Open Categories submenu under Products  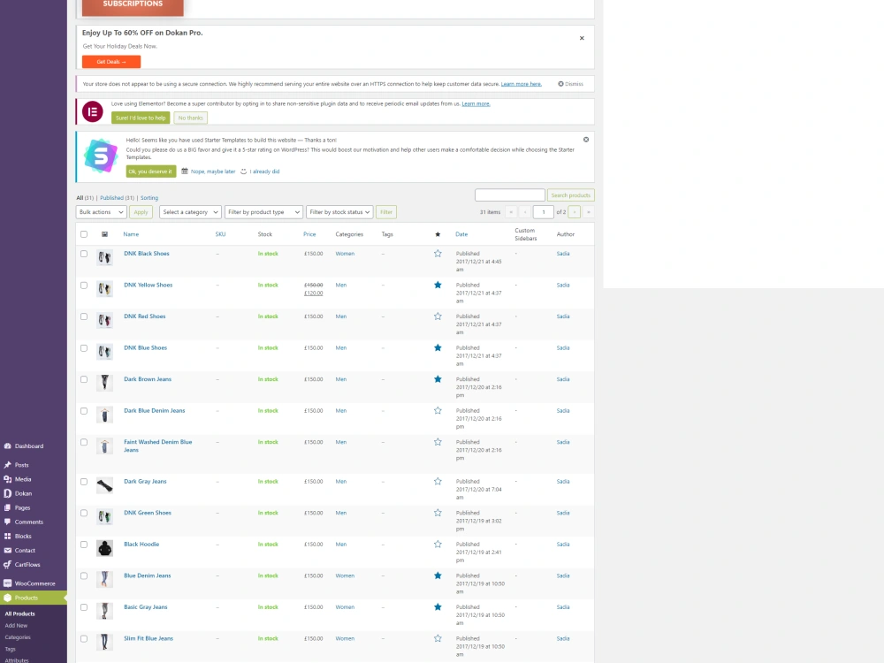18,637
